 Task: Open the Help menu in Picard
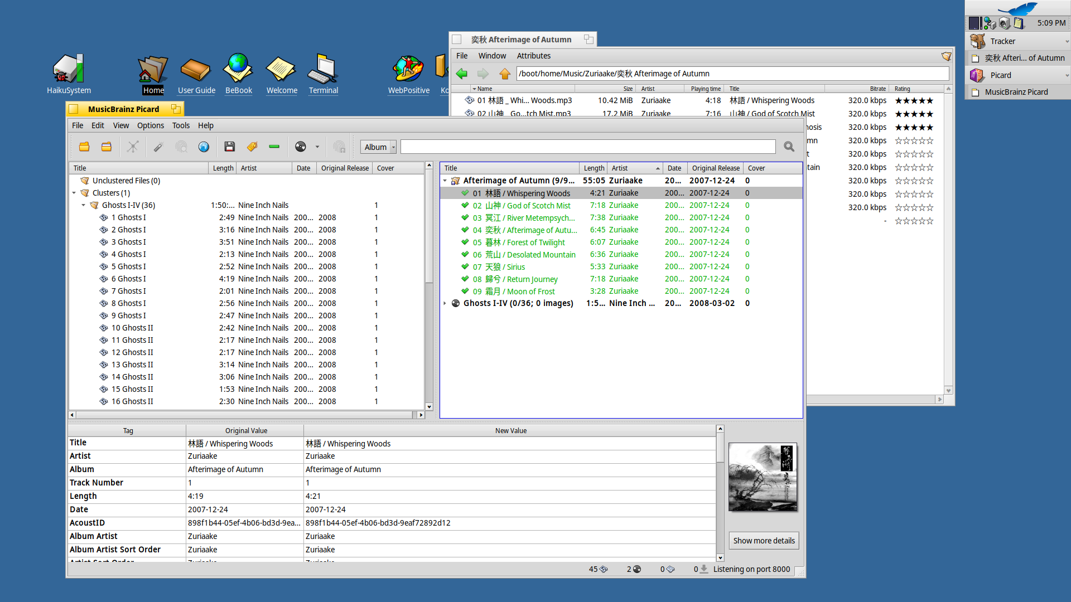[206, 125]
